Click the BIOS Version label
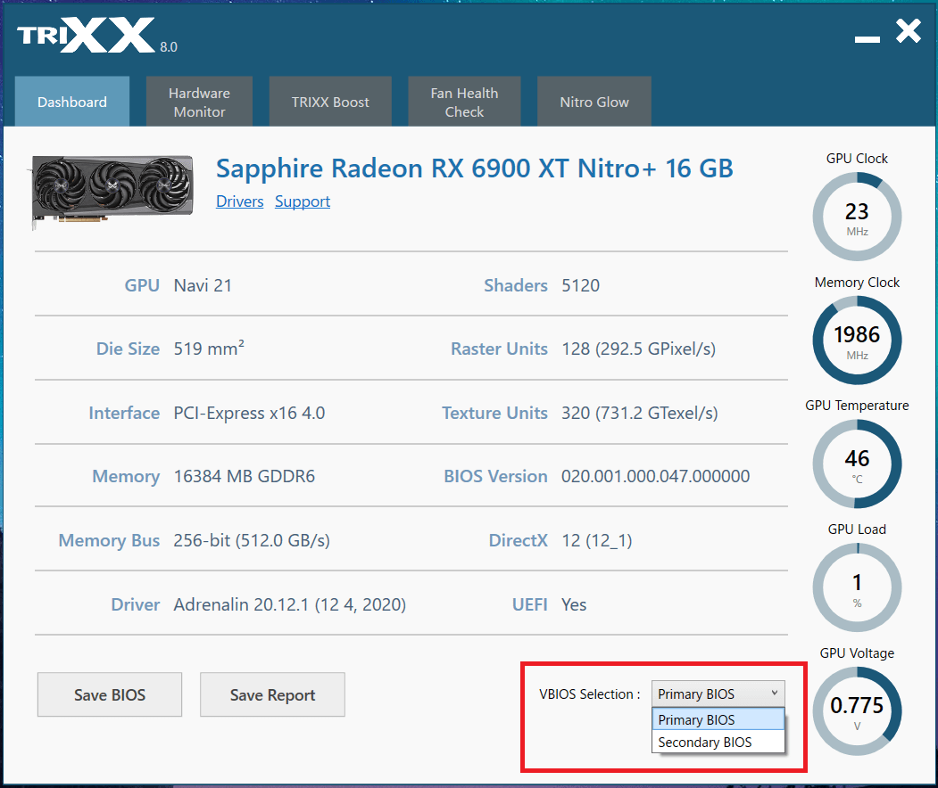 tap(495, 476)
